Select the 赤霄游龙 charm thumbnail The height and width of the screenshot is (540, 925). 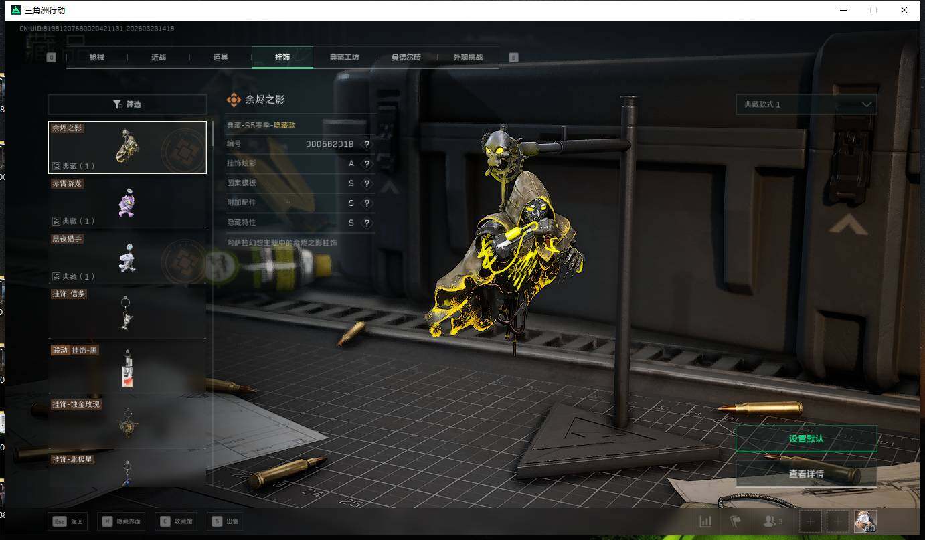[127, 202]
